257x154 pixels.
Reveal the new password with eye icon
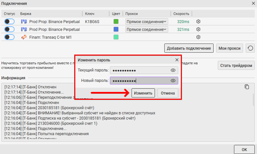[173, 81]
